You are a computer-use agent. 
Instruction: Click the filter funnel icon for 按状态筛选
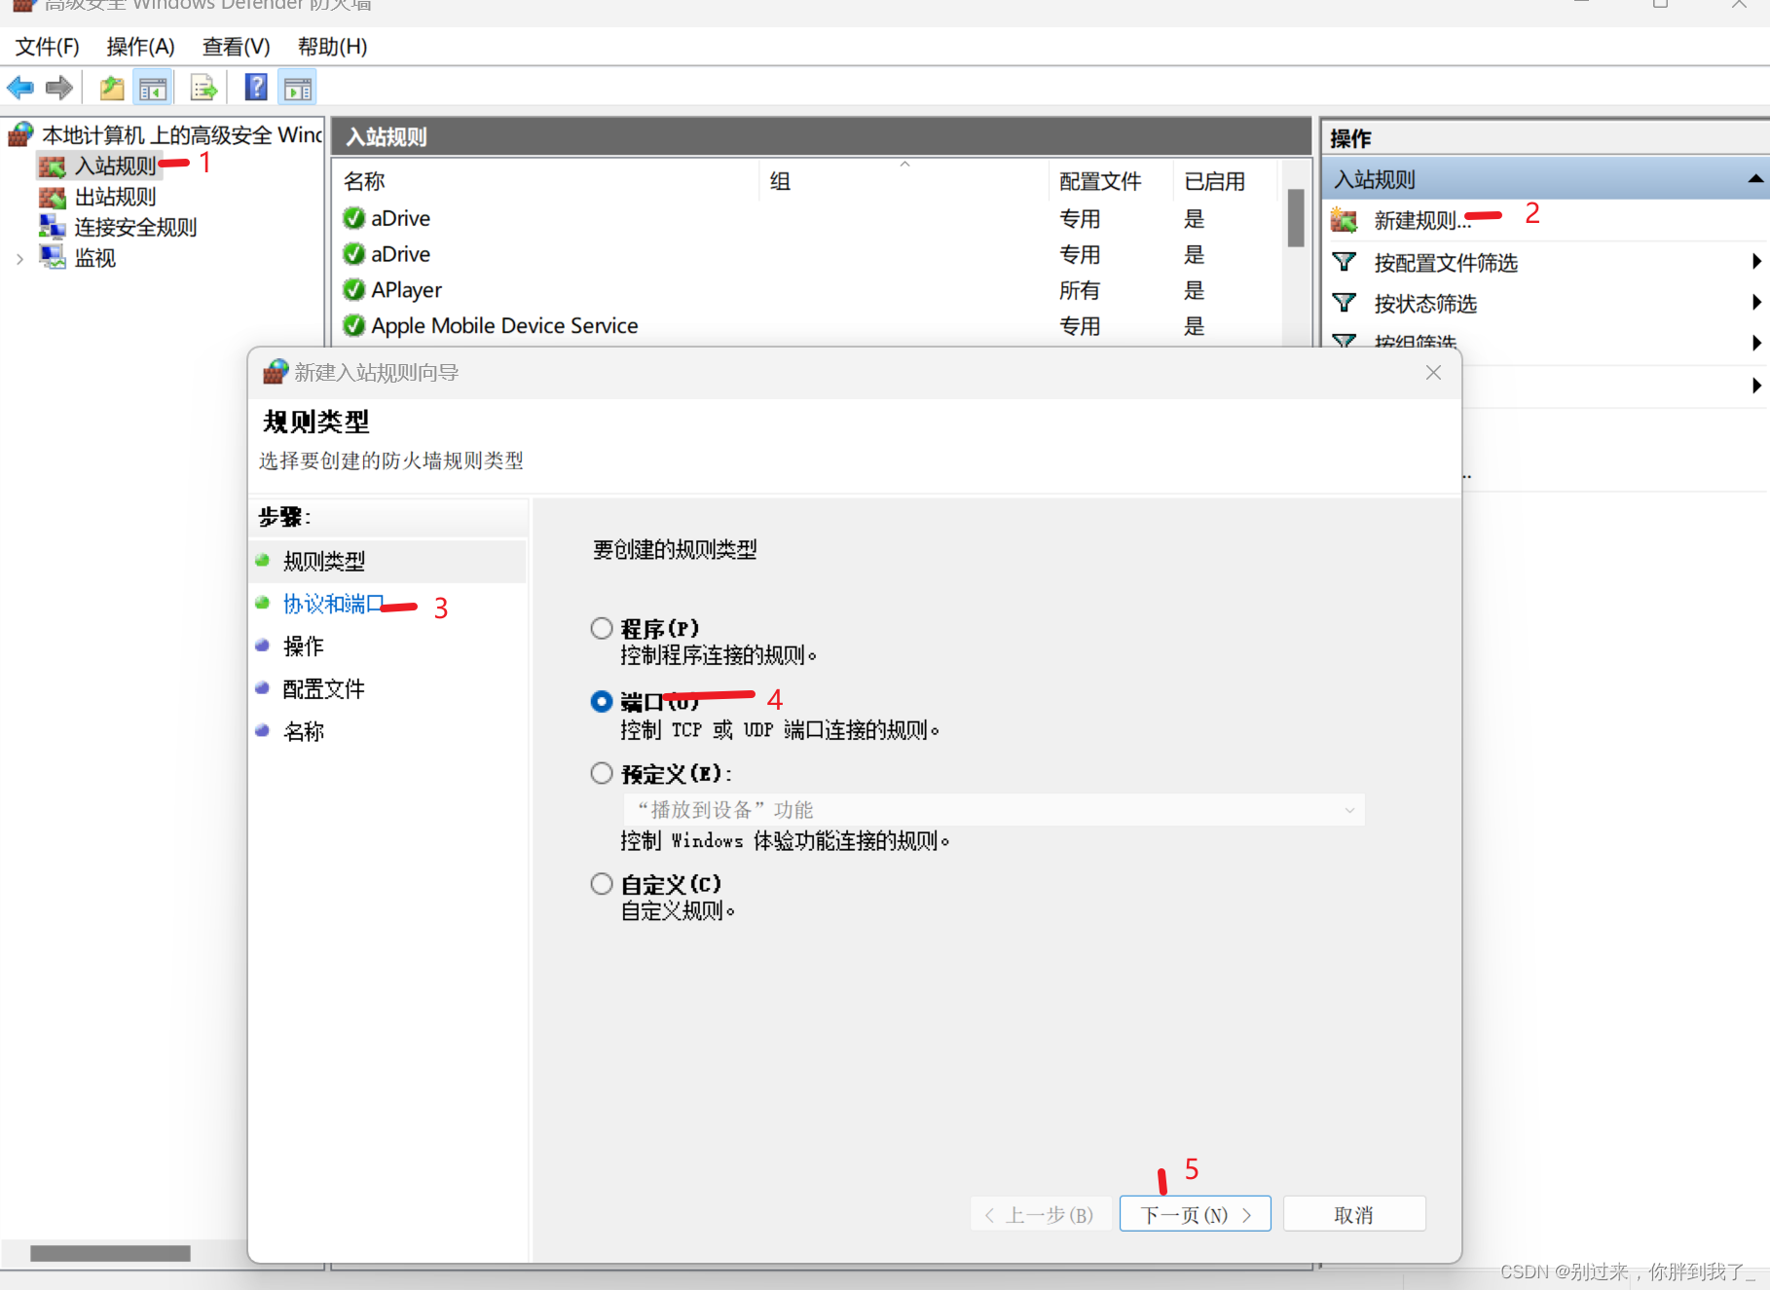coord(1345,303)
